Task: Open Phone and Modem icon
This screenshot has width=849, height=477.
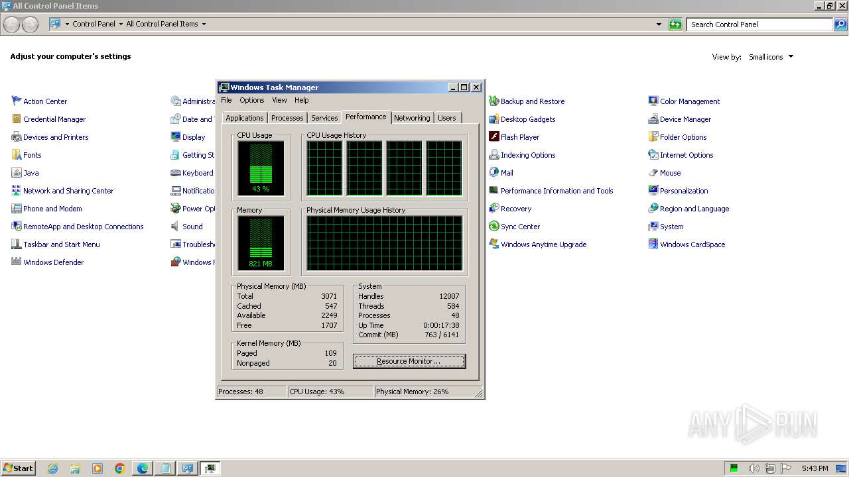Action: point(17,208)
